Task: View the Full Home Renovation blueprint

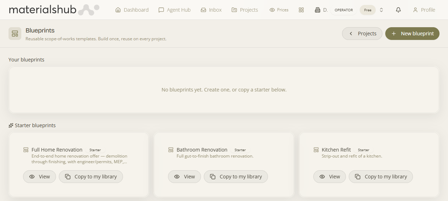Action: [x=39, y=177]
